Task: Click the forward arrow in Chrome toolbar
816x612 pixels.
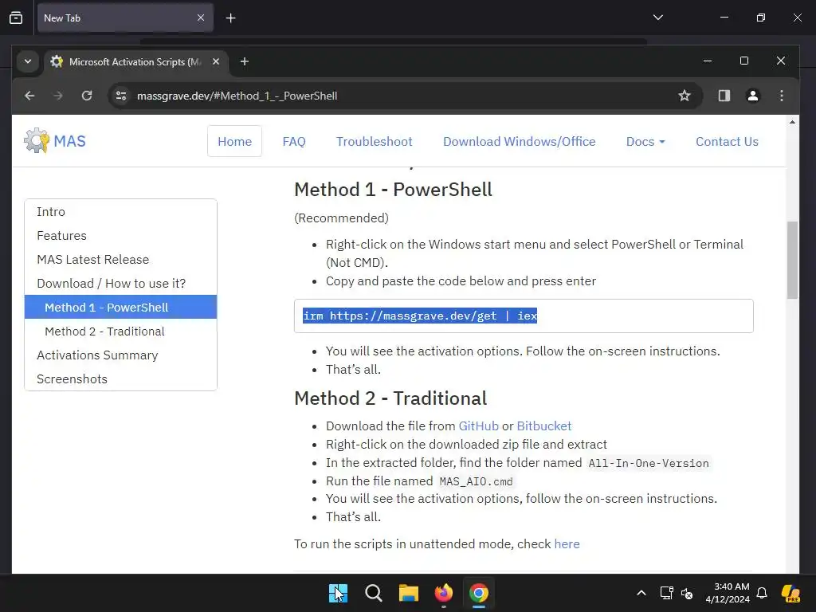Action: point(57,96)
